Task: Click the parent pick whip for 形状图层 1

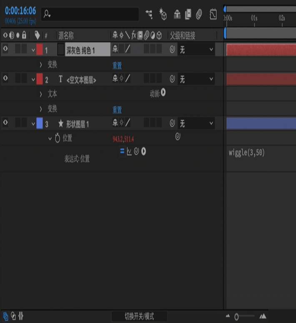Action: point(172,123)
